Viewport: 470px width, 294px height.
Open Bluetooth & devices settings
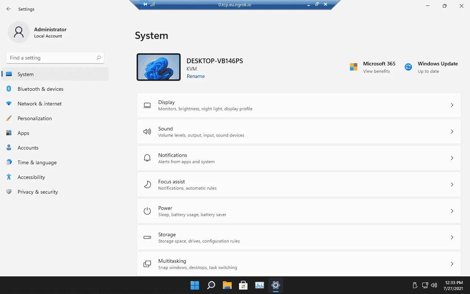pyautogui.click(x=55, y=89)
